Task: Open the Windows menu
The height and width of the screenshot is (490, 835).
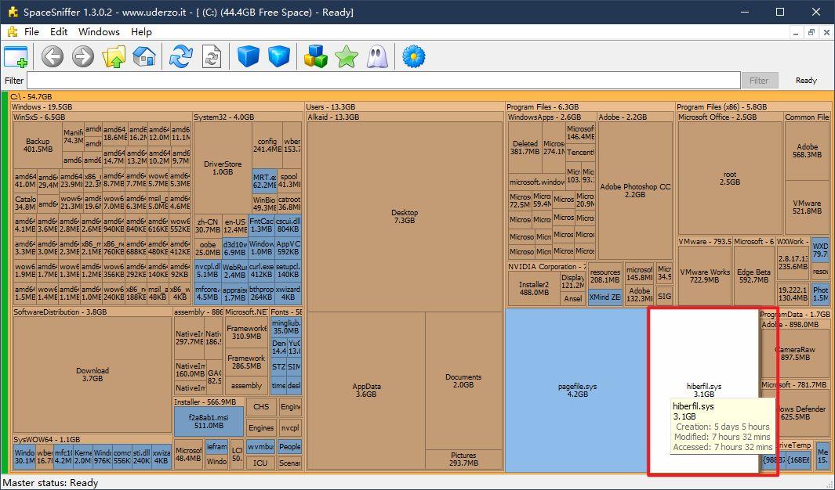Action: click(99, 32)
